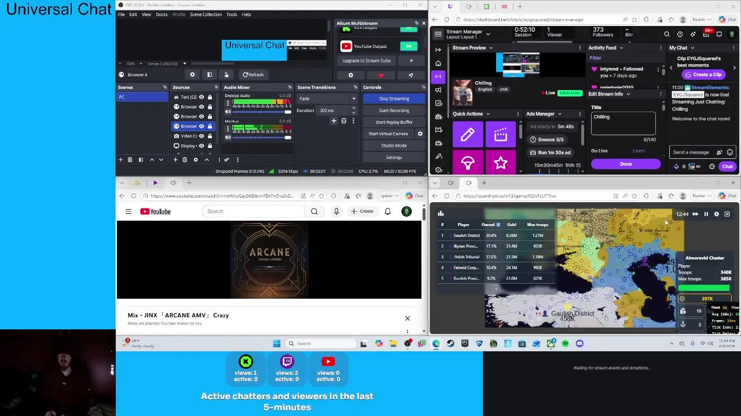Toggle visibility of selected Browser source
Screen dimensions: 741x416
coord(201,126)
